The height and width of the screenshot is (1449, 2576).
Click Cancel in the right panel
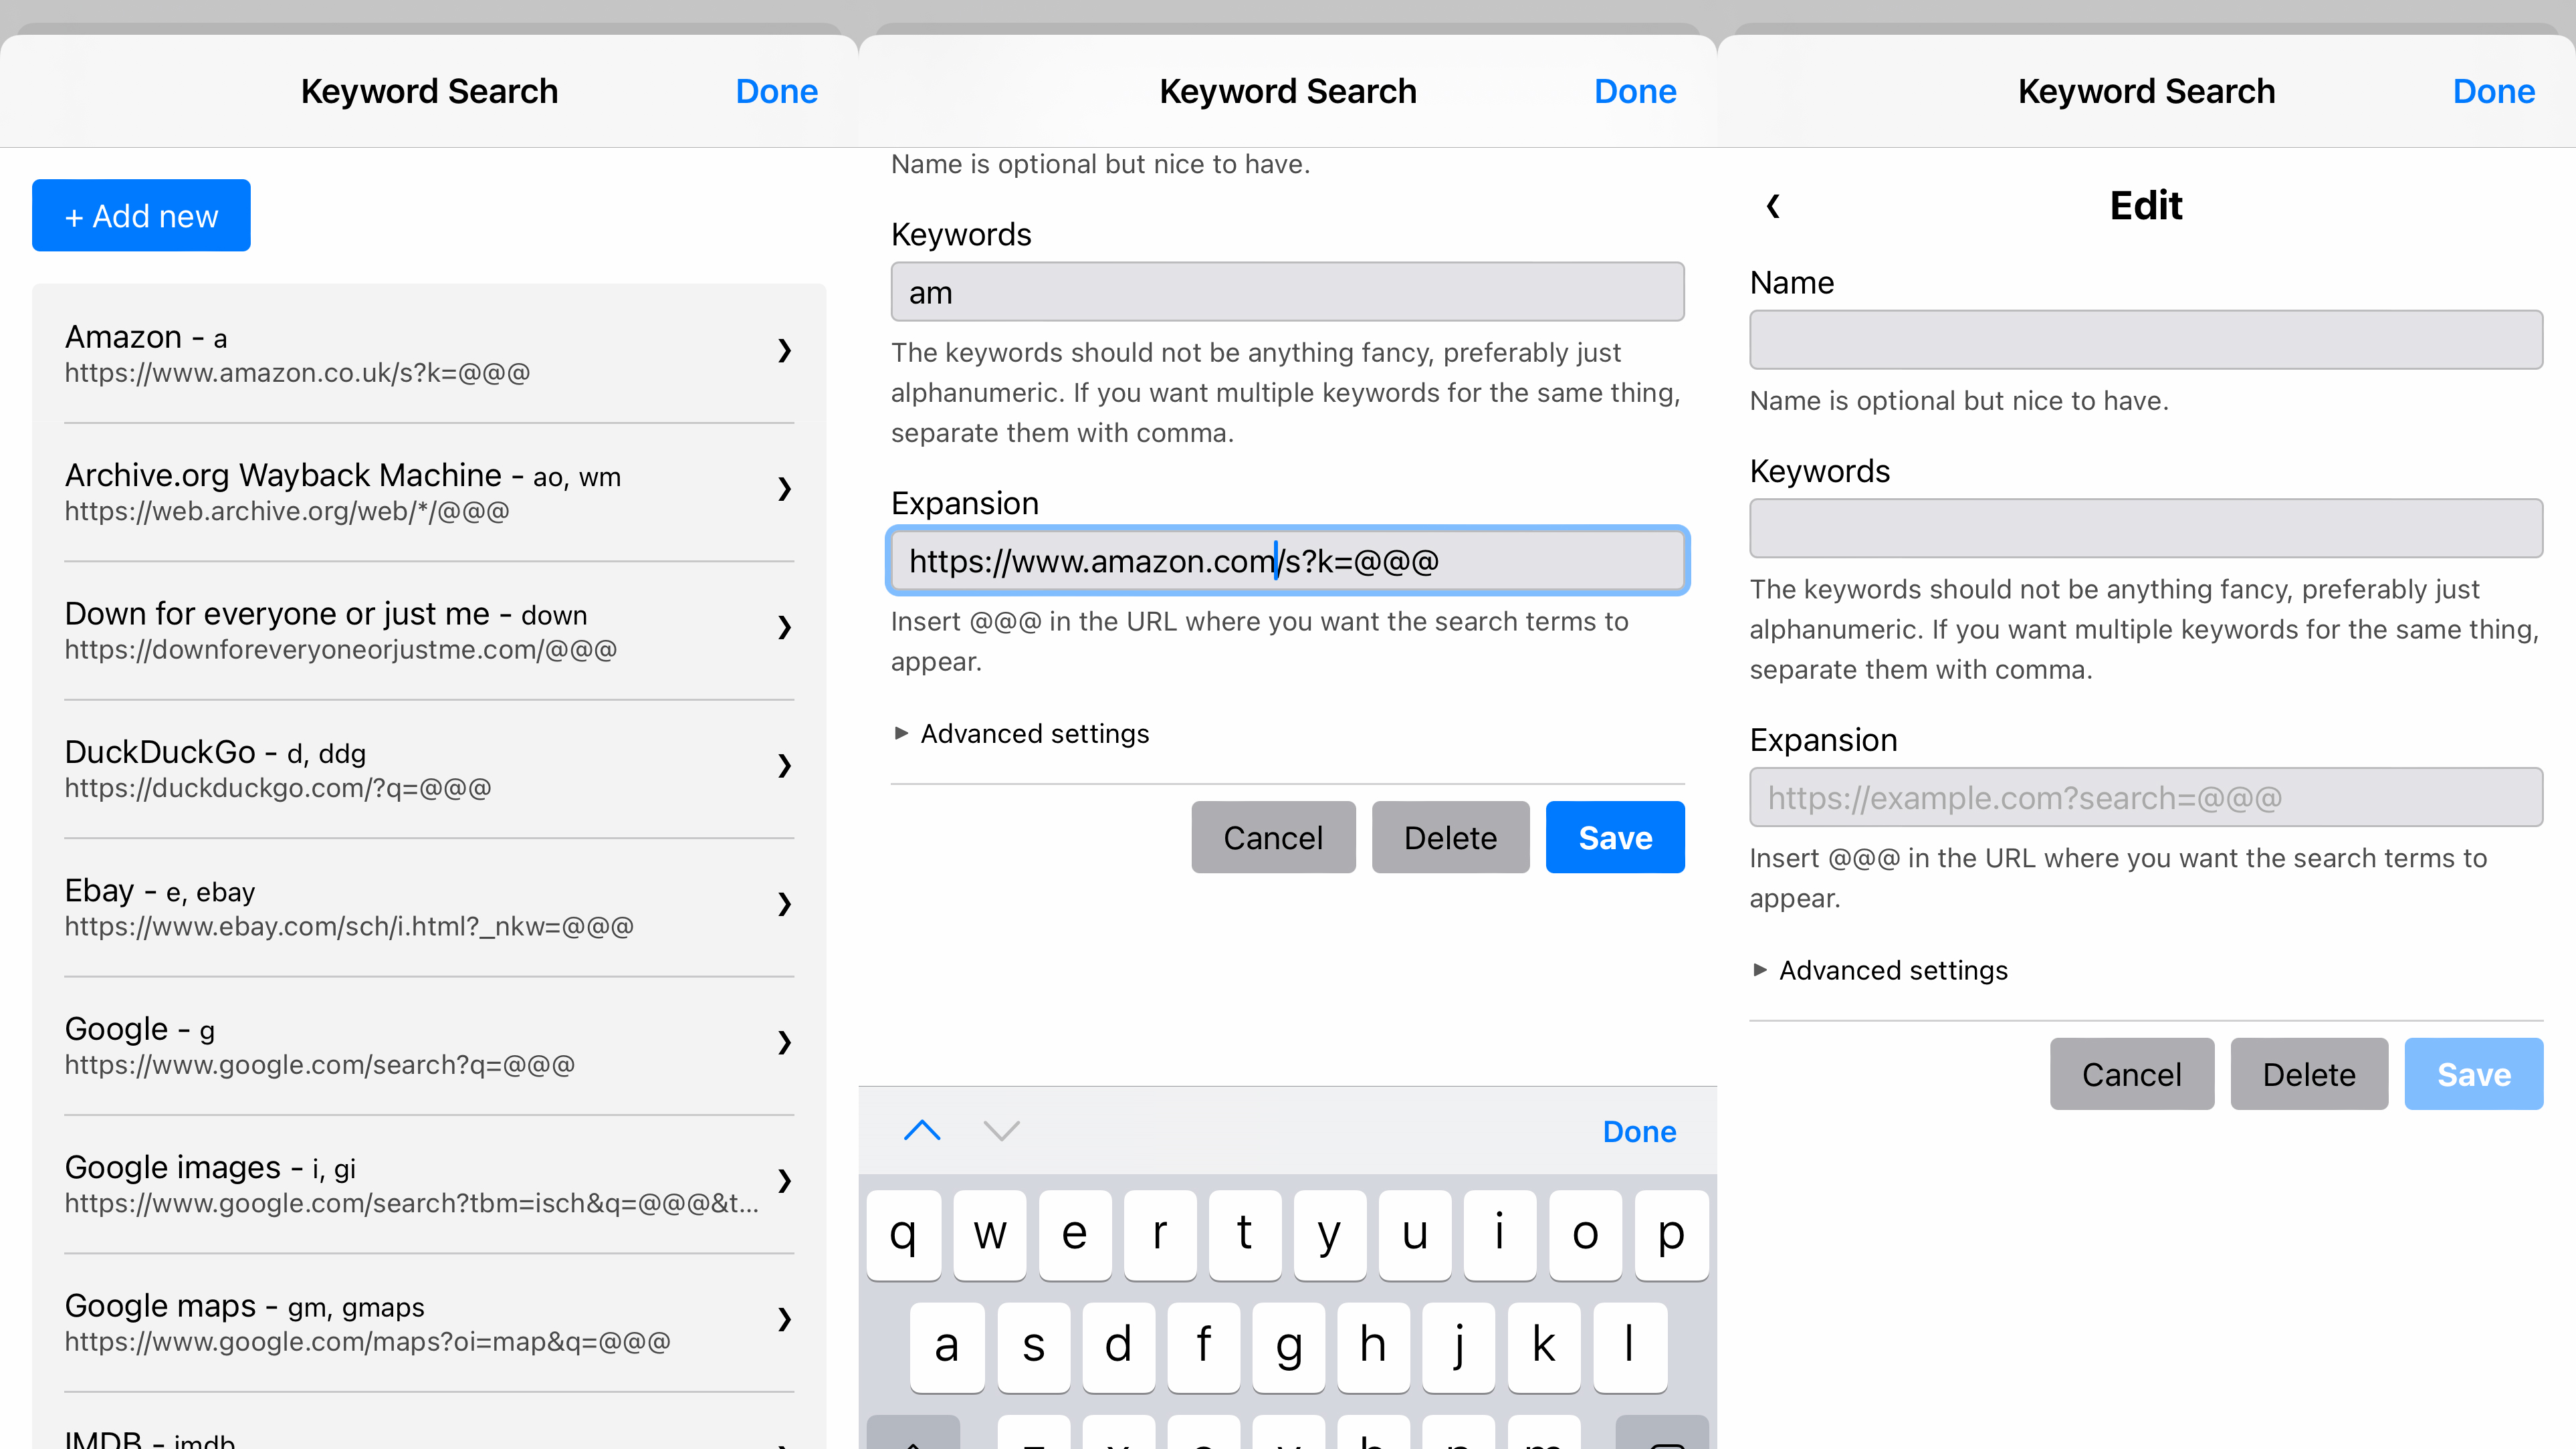pos(2130,1074)
